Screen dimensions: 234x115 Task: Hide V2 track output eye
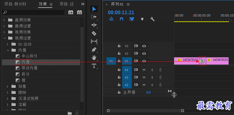[x=144, y=53]
